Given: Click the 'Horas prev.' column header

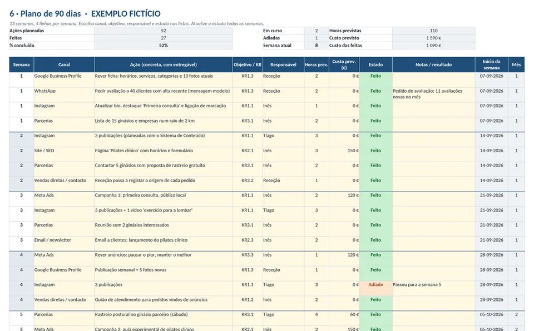Looking at the screenshot, I should [317, 64].
